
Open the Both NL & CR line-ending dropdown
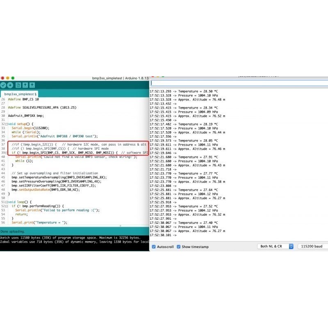(276, 246)
